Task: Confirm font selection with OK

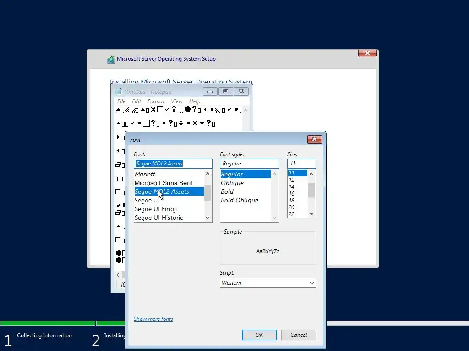Action: (x=259, y=335)
